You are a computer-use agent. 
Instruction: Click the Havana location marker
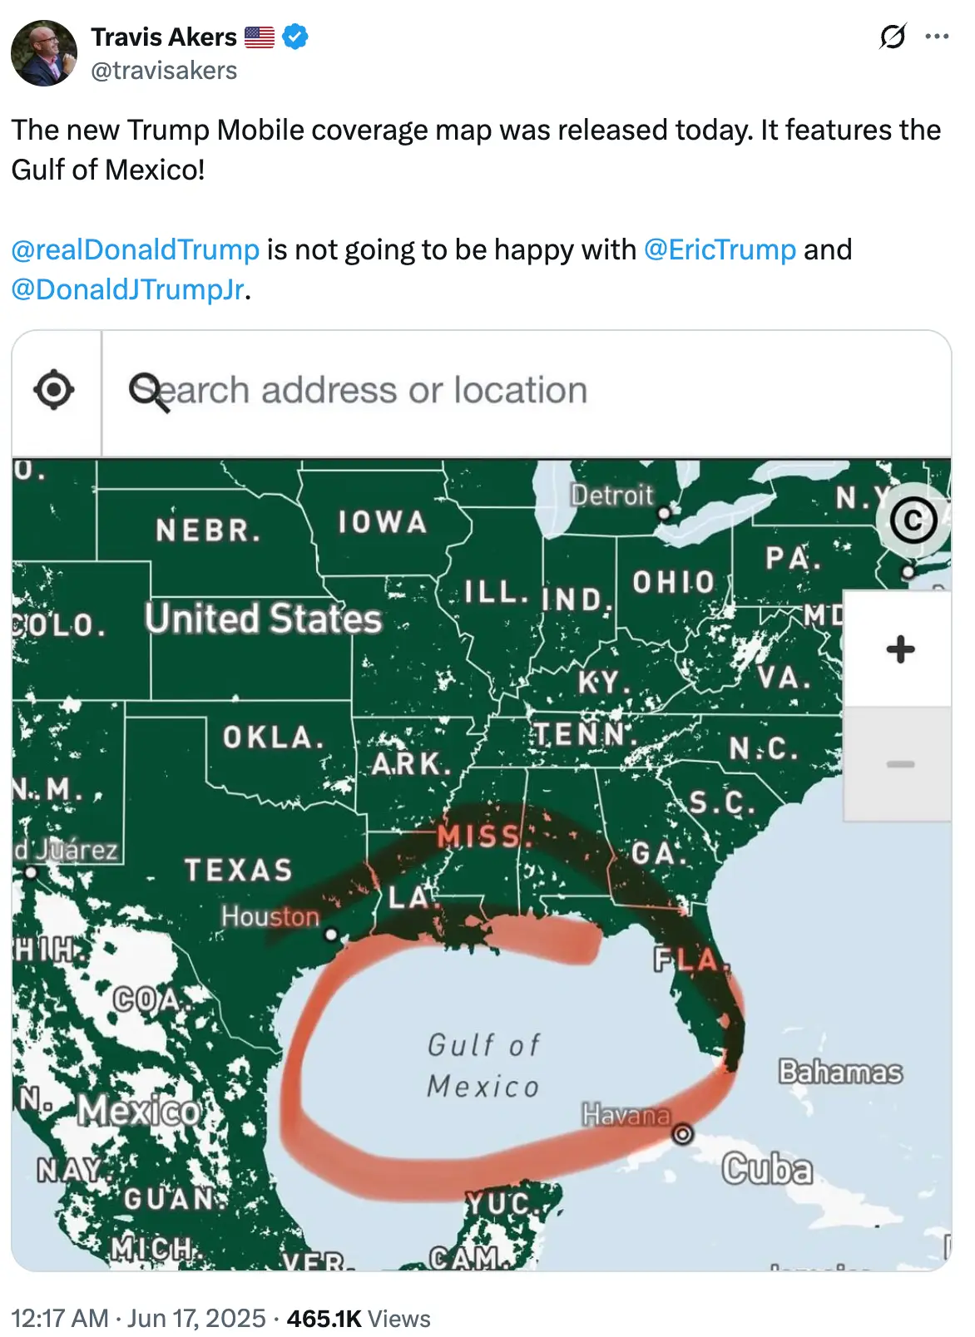682,1133
